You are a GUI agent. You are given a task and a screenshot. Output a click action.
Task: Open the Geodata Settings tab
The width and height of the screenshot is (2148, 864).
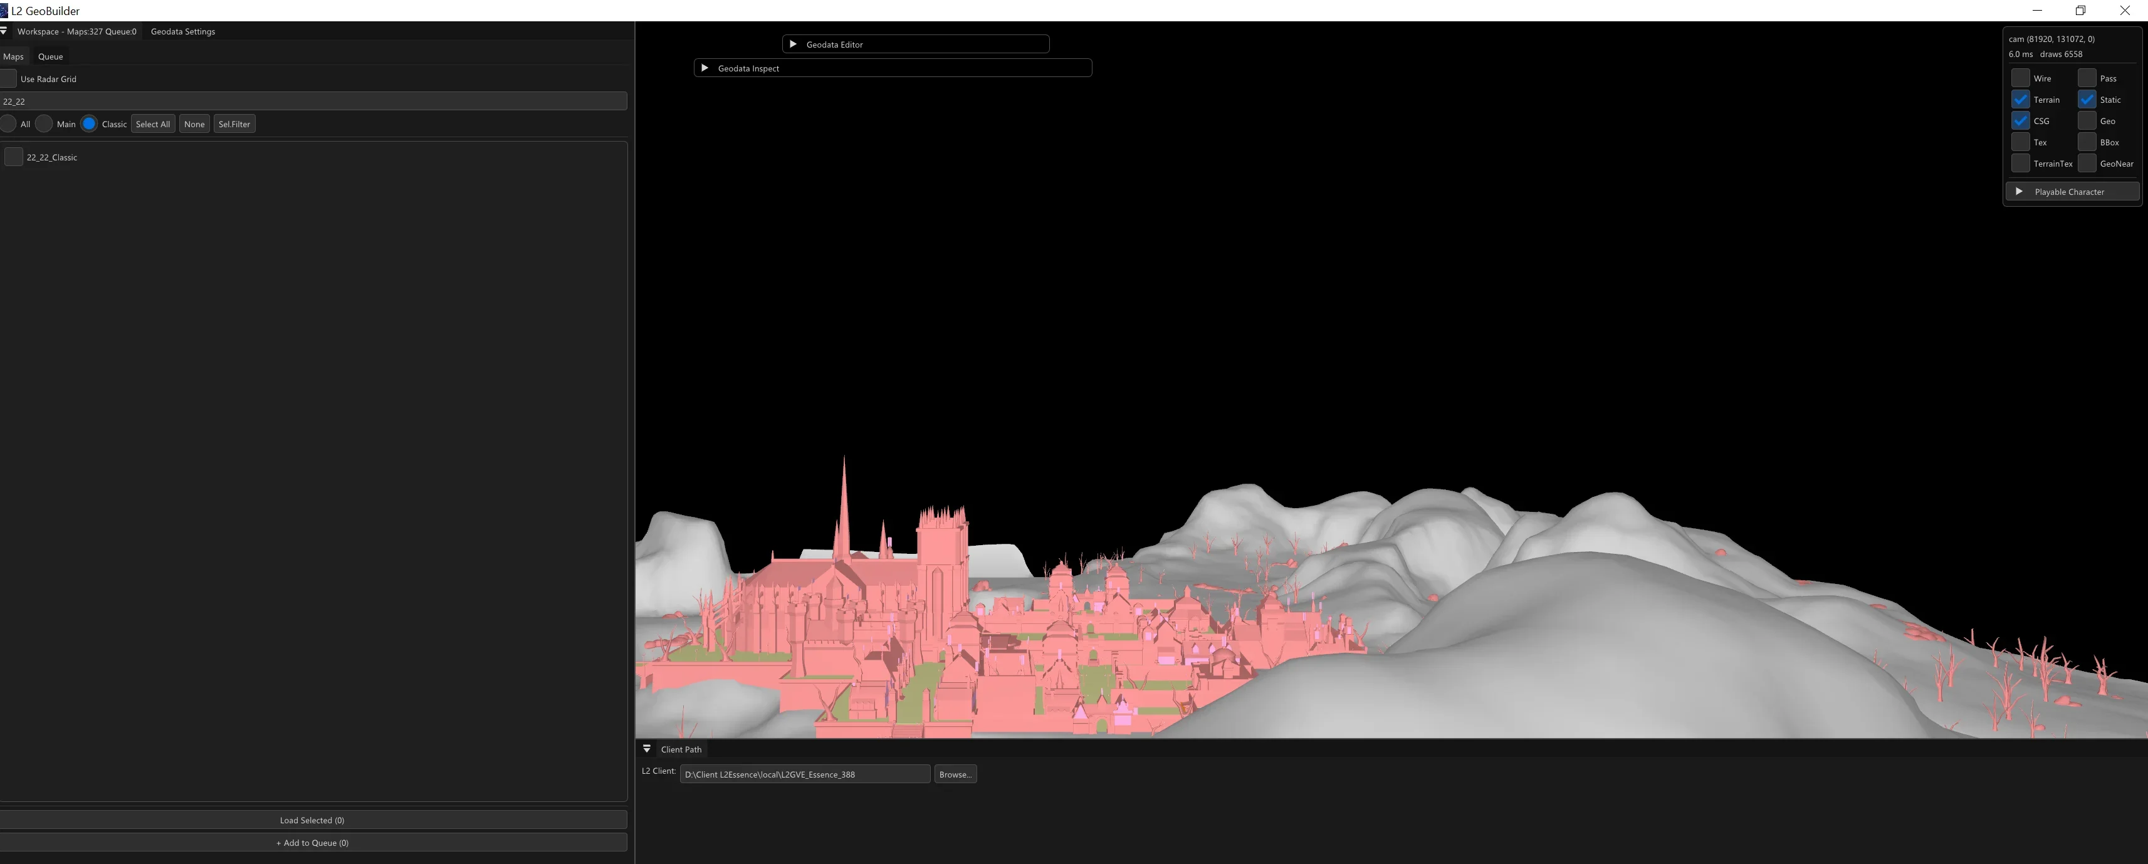pos(182,32)
